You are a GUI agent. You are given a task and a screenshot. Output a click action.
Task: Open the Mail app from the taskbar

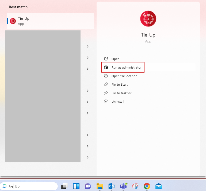click(x=159, y=186)
